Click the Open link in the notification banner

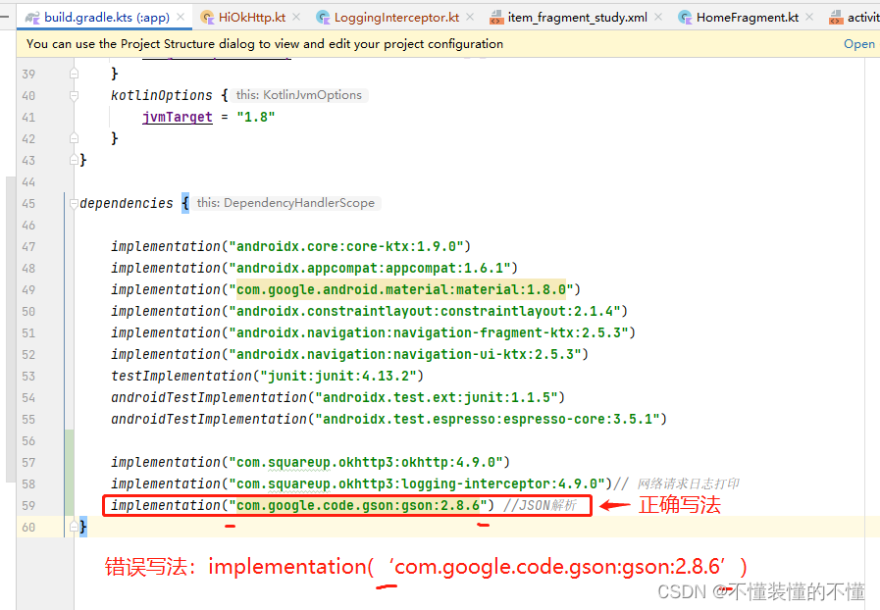point(859,44)
